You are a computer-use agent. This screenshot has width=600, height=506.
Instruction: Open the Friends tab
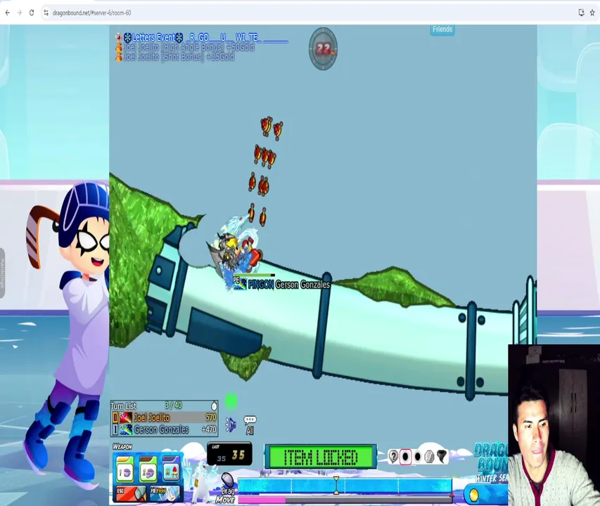click(x=442, y=30)
